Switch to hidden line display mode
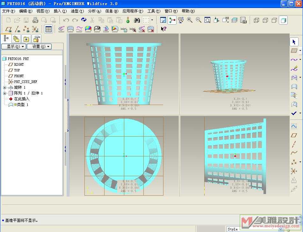Screen dimensions: 303x232 (x=265, y=20)
